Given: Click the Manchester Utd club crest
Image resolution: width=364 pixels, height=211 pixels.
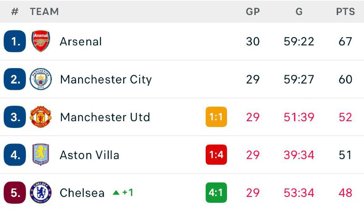Looking at the screenshot, I should click(41, 117).
